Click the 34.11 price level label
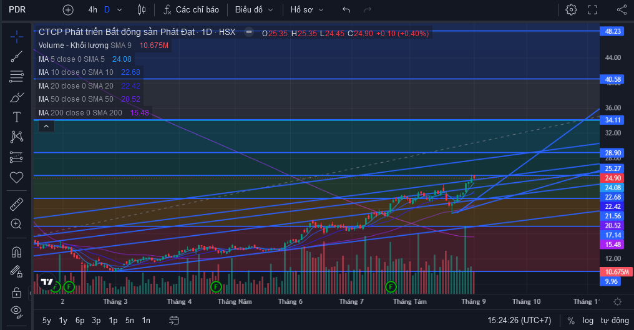 pos(612,120)
